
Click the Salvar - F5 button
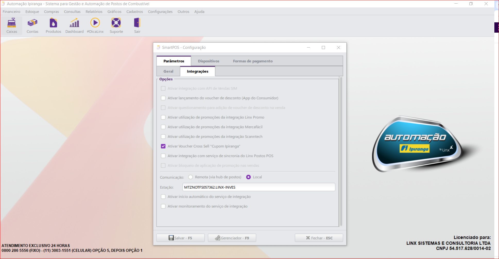coord(180,238)
